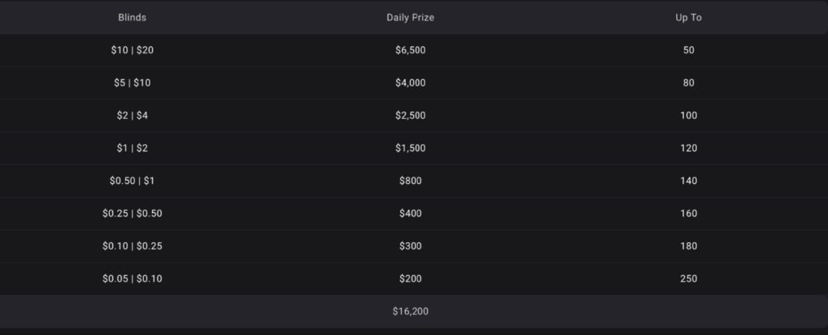Click the $2 | $4 blinds cell
The width and height of the screenshot is (828, 335).
click(x=132, y=115)
